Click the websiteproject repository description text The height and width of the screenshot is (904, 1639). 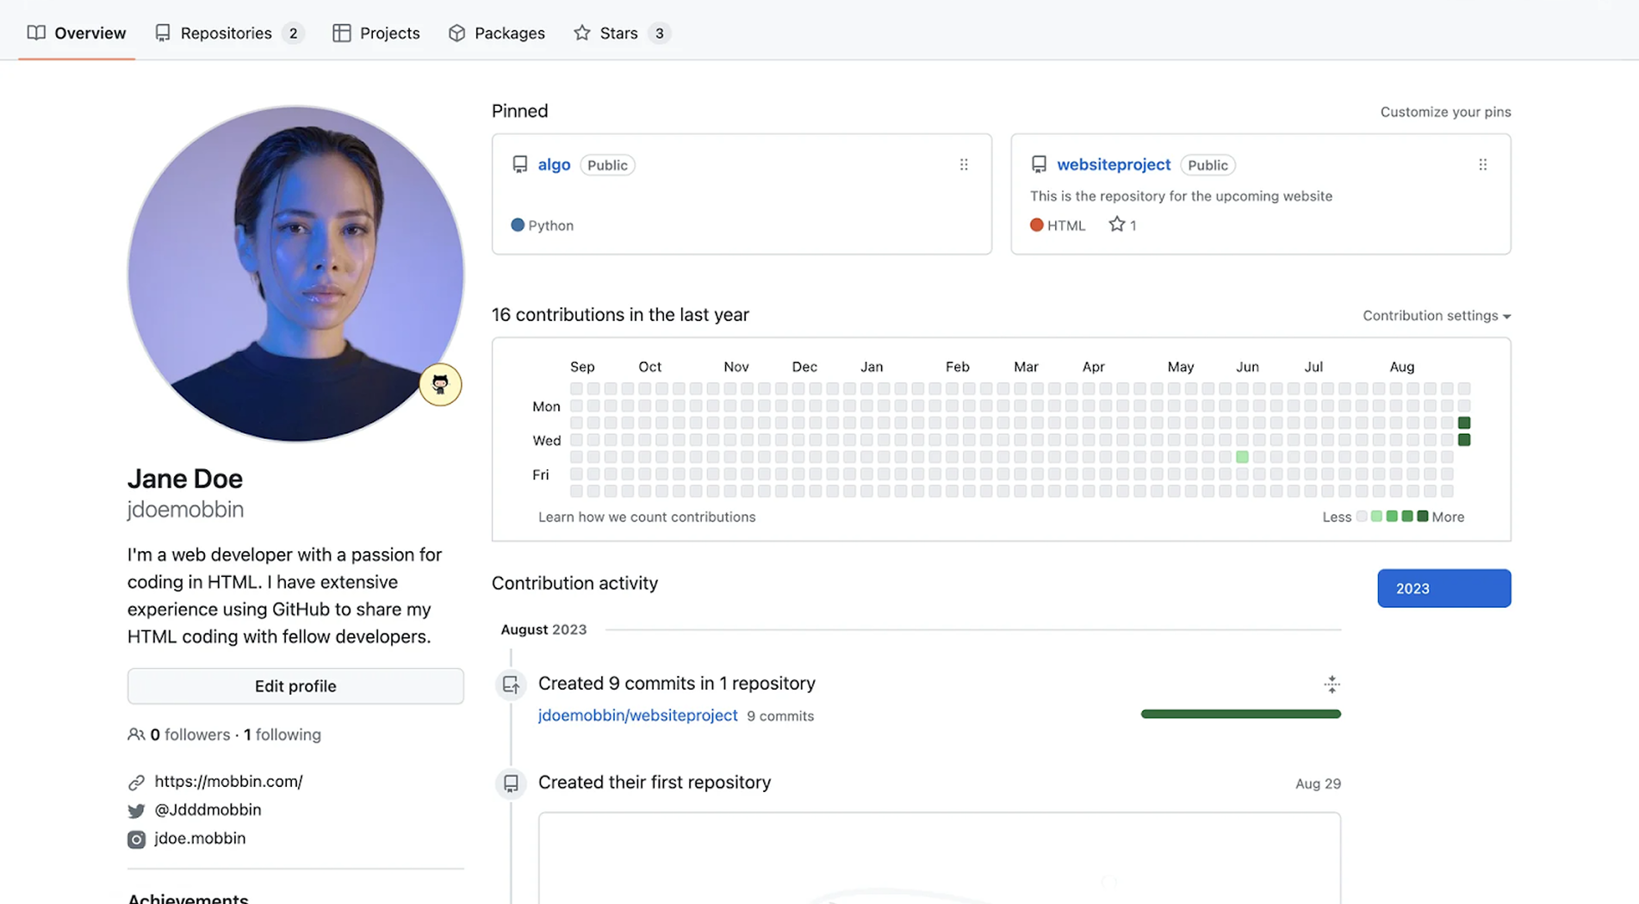1181,196
